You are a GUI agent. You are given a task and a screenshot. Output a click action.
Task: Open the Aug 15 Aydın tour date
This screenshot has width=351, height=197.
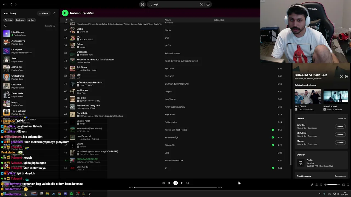point(321,163)
